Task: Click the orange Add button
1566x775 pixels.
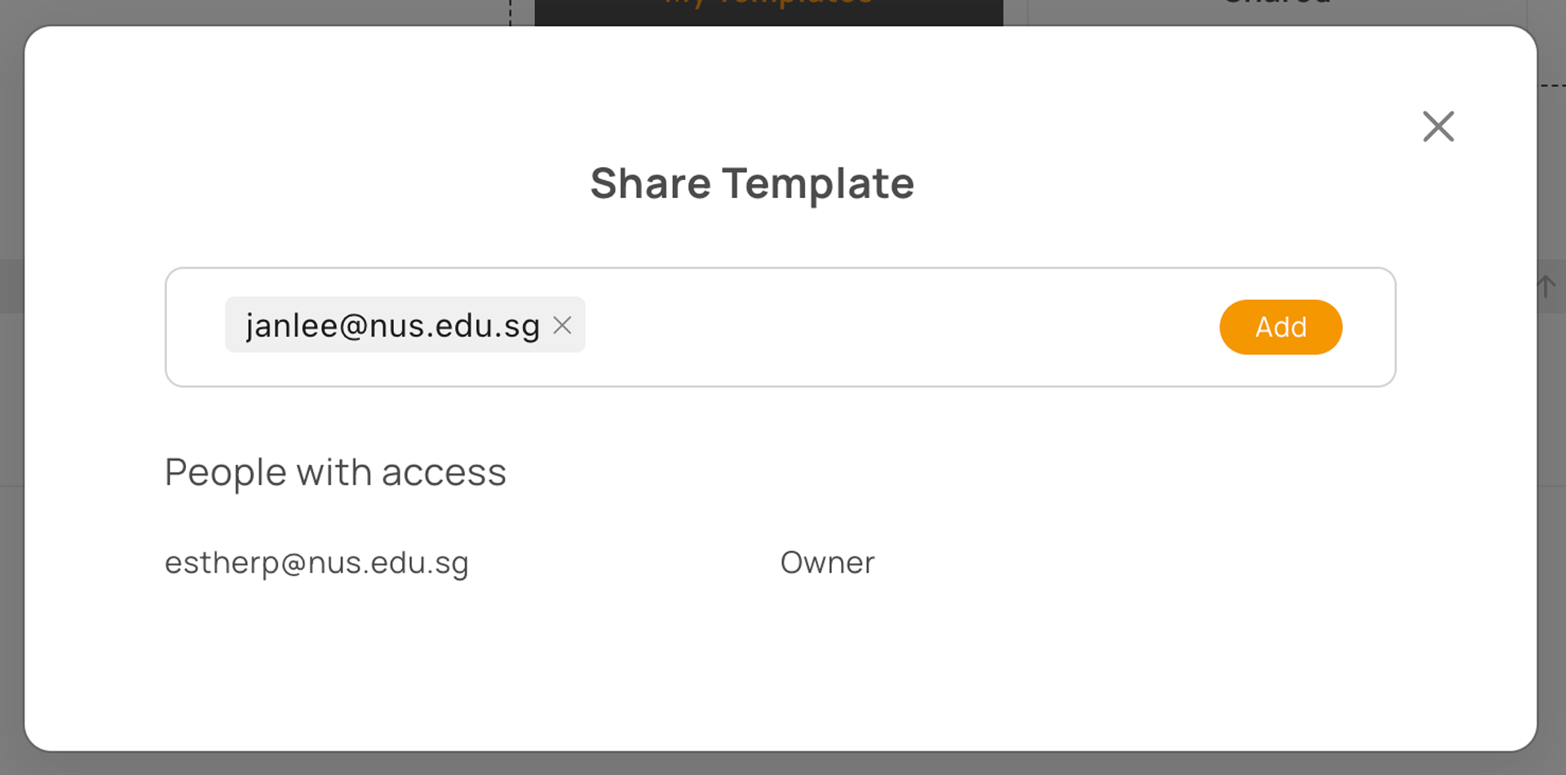Action: (x=1281, y=327)
